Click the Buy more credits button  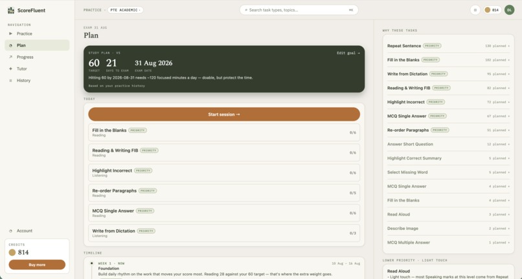tap(37, 265)
